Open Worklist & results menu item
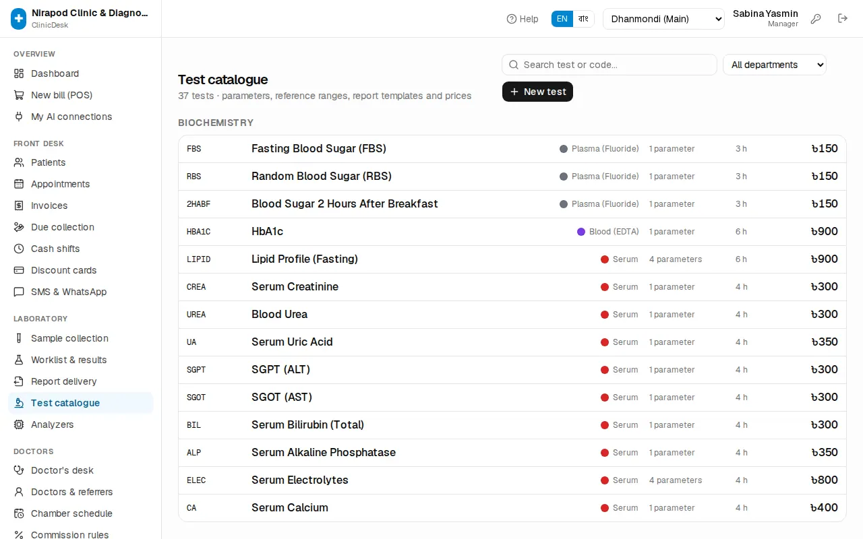Viewport: 863px width, 539px height. click(81, 360)
